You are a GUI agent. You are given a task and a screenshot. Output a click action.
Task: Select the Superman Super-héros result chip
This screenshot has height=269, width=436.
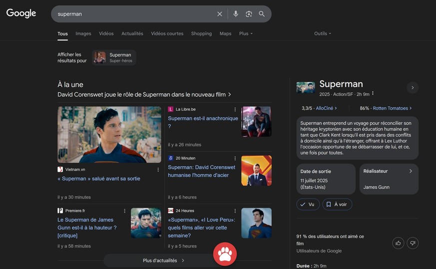click(x=114, y=57)
